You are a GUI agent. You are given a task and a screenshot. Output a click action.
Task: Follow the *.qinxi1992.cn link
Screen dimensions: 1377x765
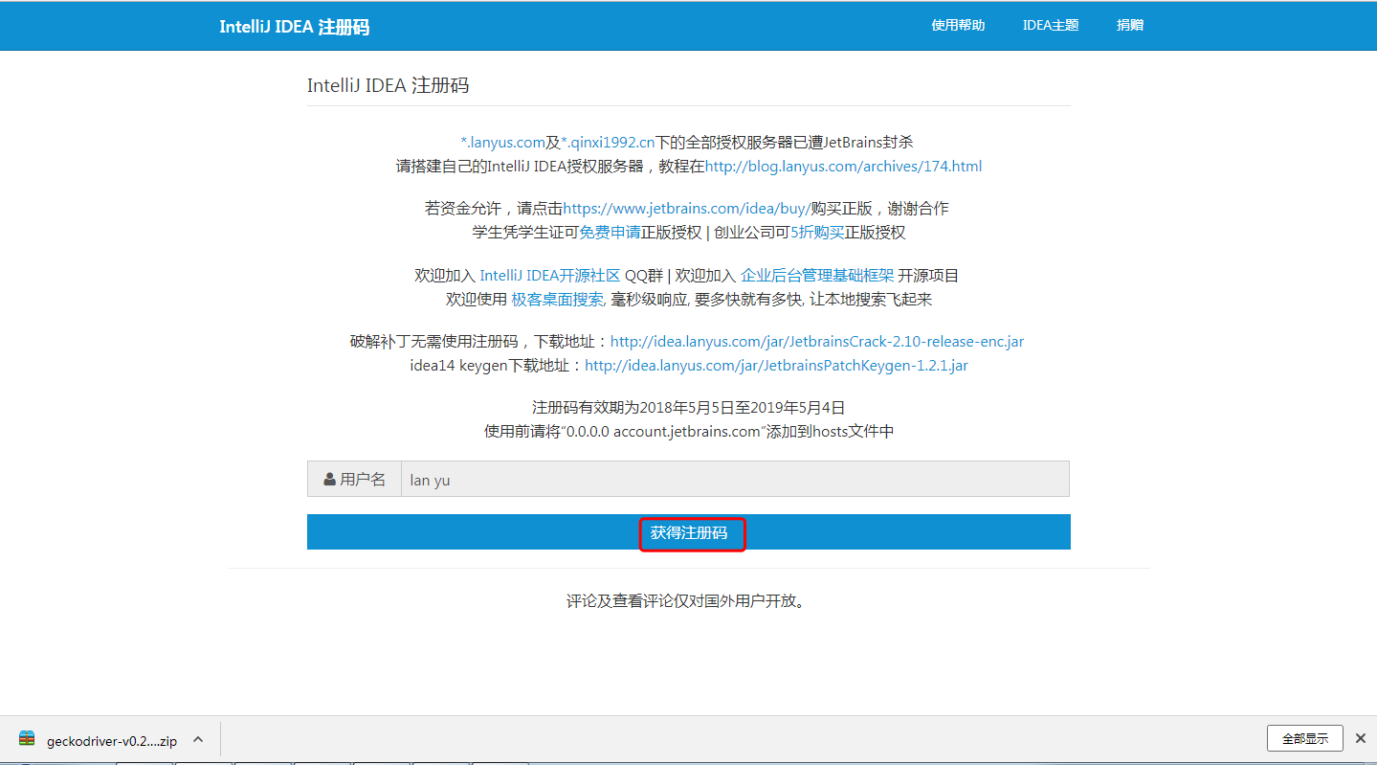[608, 142]
